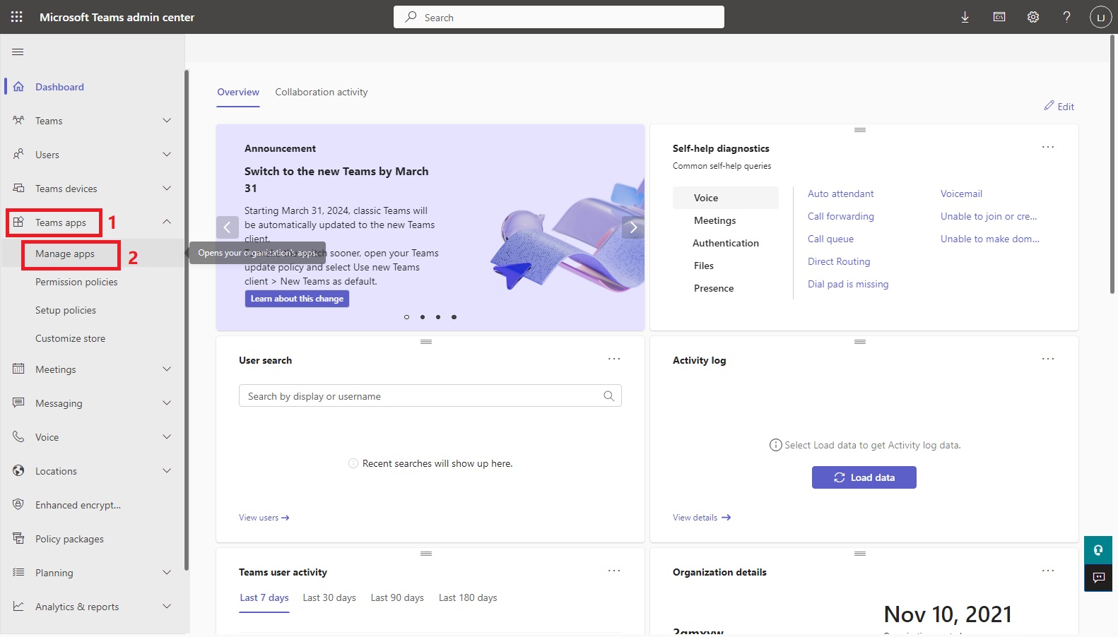Open Self-help diagnostics more options menu
Viewport: 1118px width, 637px height.
point(1047,148)
